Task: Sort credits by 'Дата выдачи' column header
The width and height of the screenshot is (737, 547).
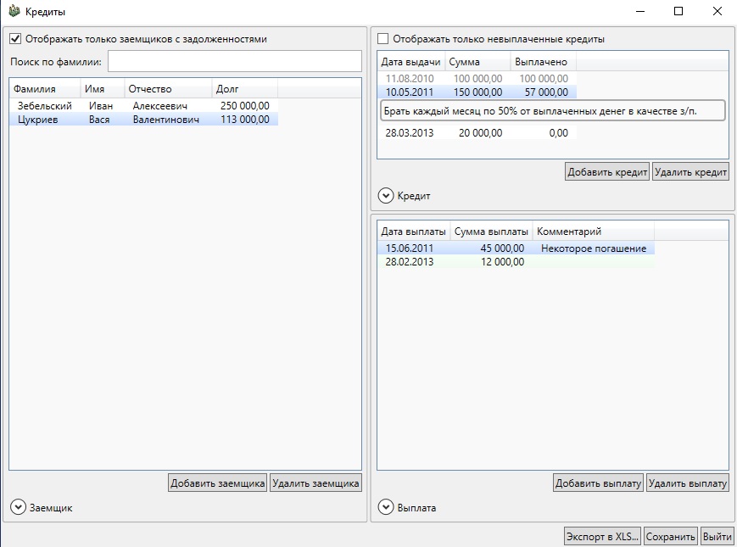Action: pyautogui.click(x=410, y=62)
